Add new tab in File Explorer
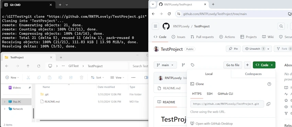292x127 pixels. 61,58
